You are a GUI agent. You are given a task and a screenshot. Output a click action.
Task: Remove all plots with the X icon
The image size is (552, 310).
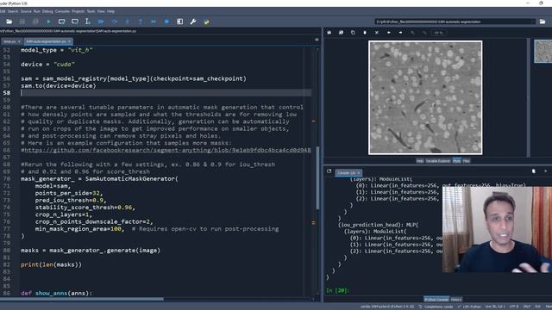[377, 33]
